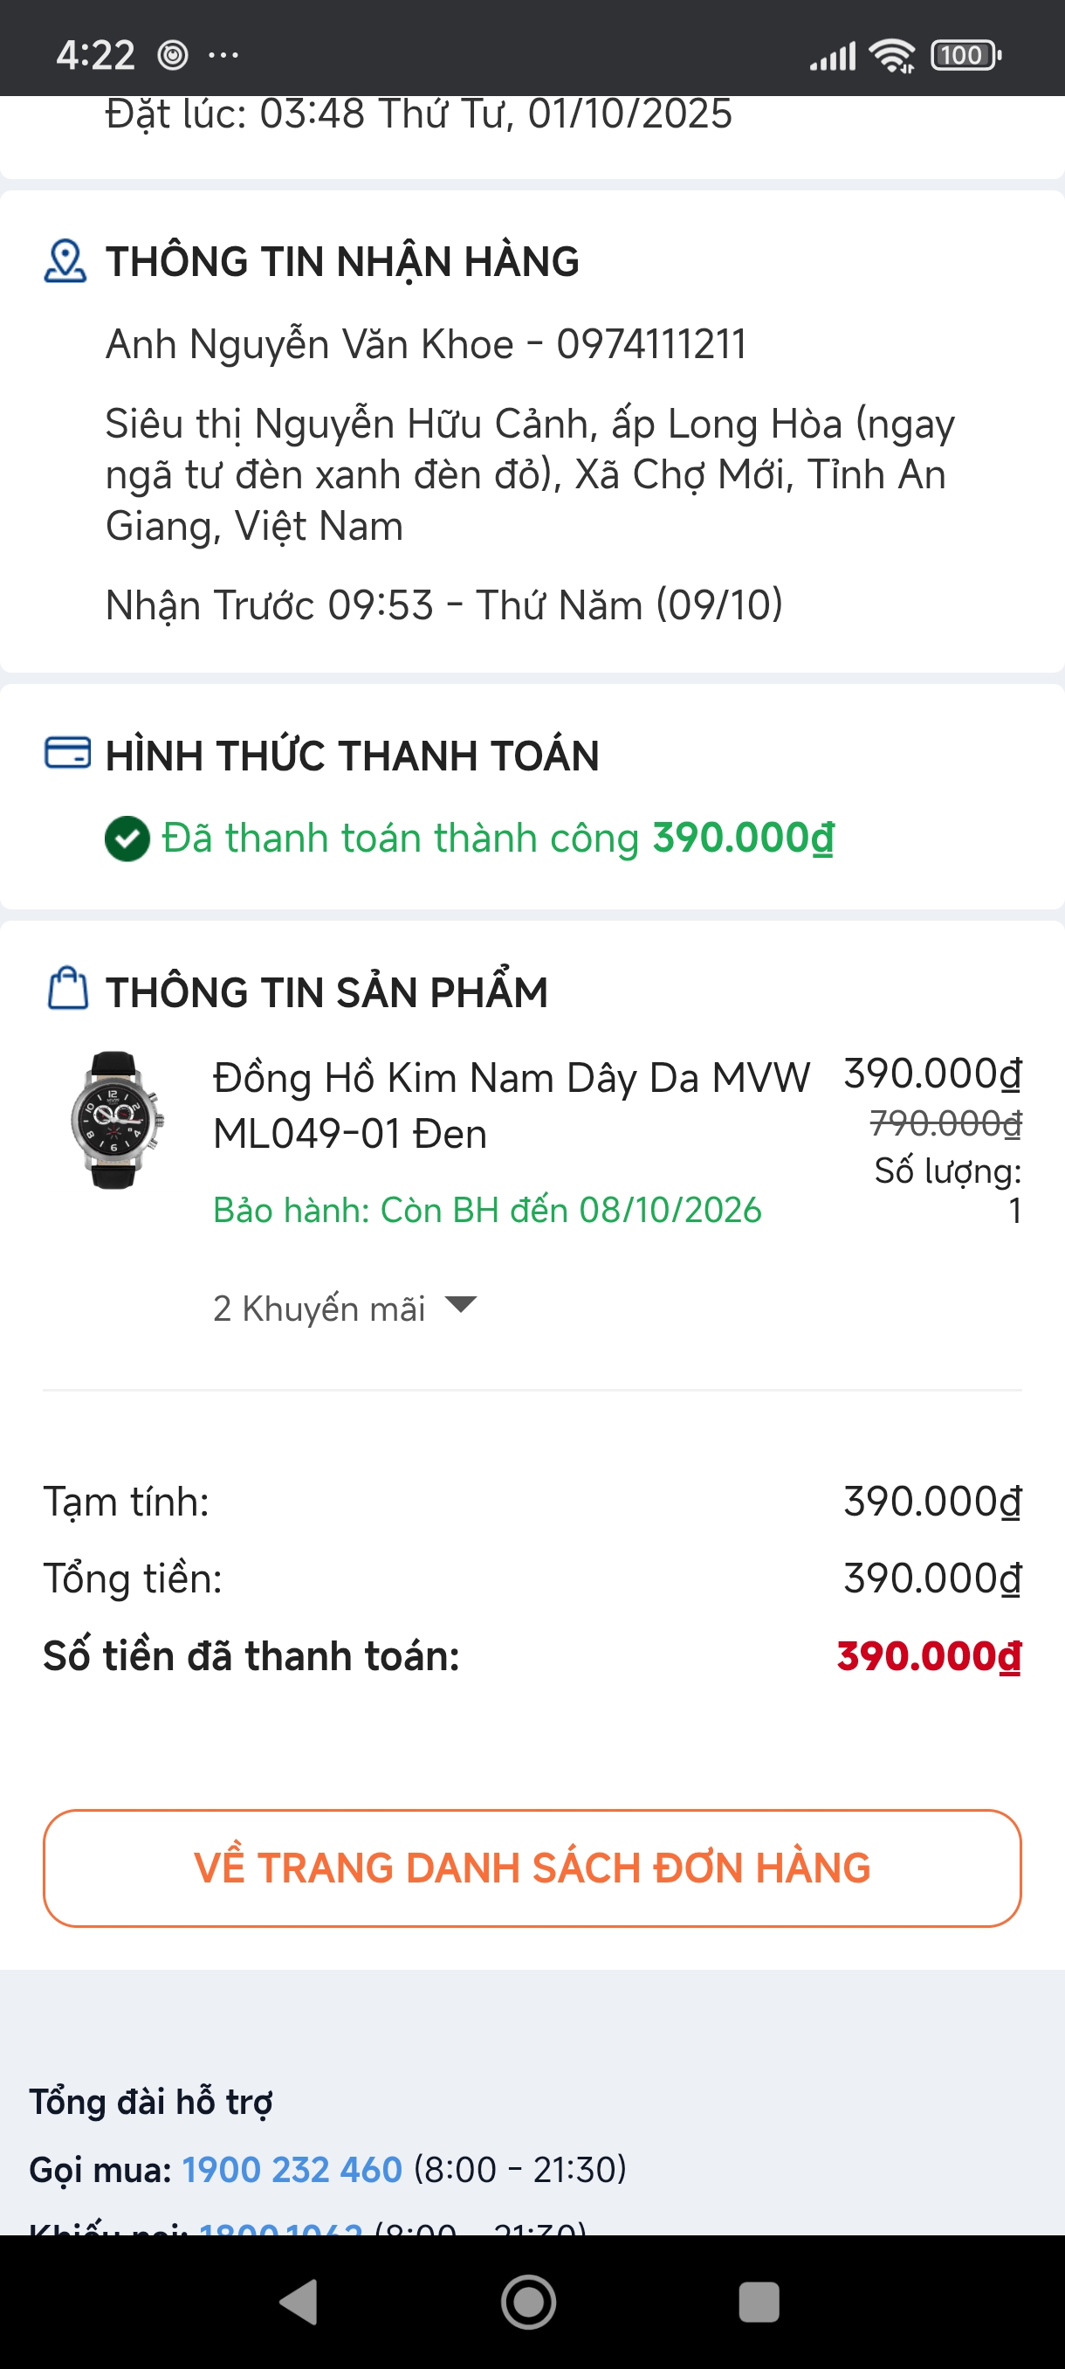Tap the Wi-Fi status icon
The height and width of the screenshot is (2369, 1065).
(x=892, y=55)
